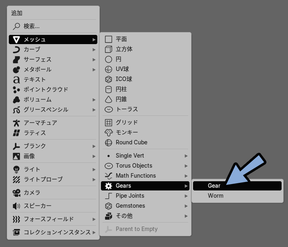Open the Math Functions entry
This screenshot has width=288, height=247.
click(145, 176)
